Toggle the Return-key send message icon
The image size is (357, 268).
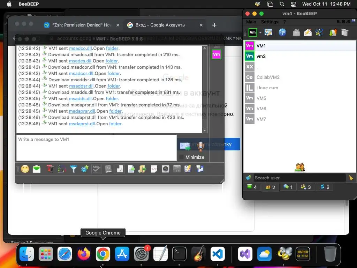click(x=120, y=169)
